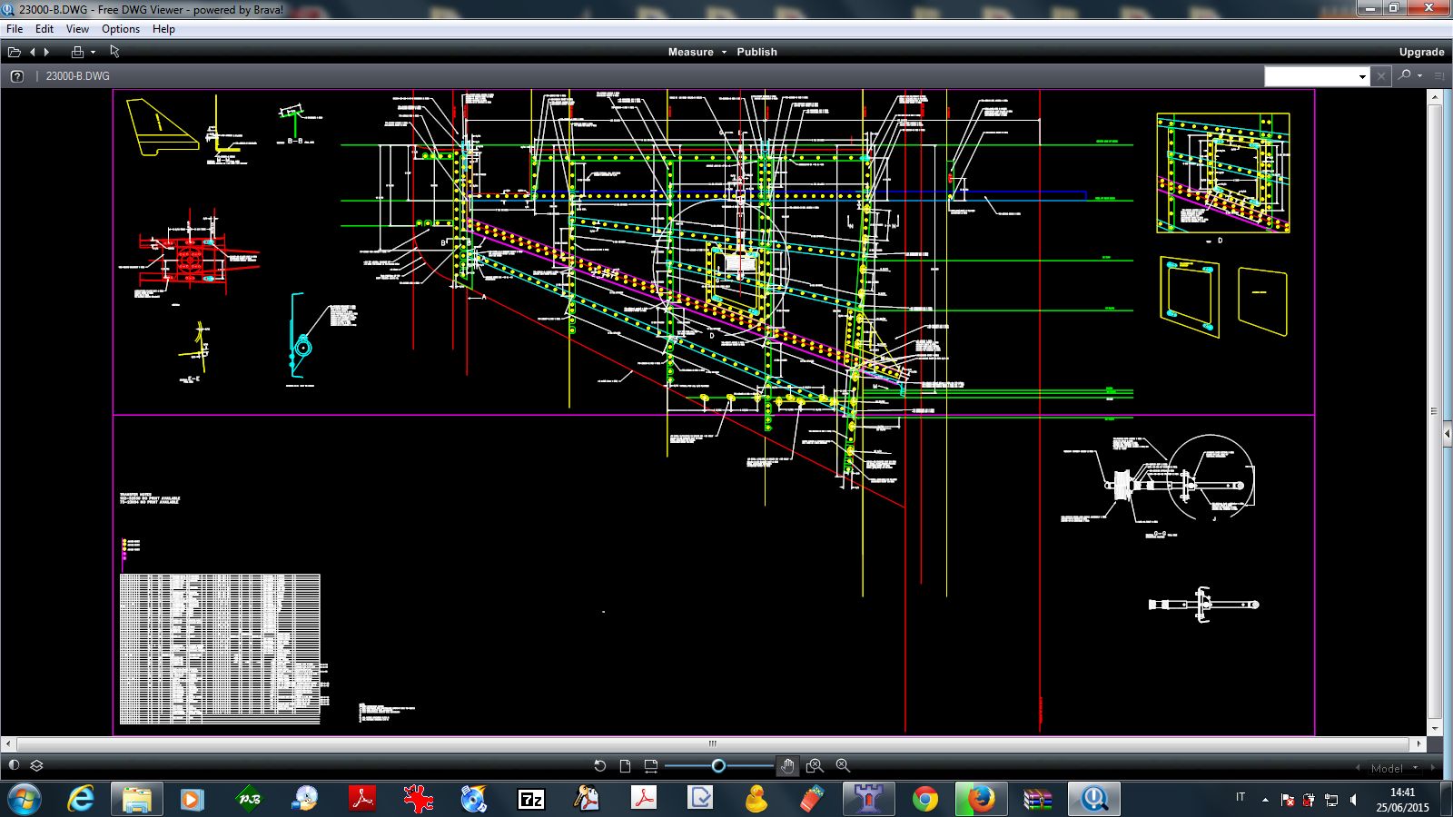Choose the arrow pointer selection tool
Image resolution: width=1453 pixels, height=817 pixels.
(x=115, y=52)
